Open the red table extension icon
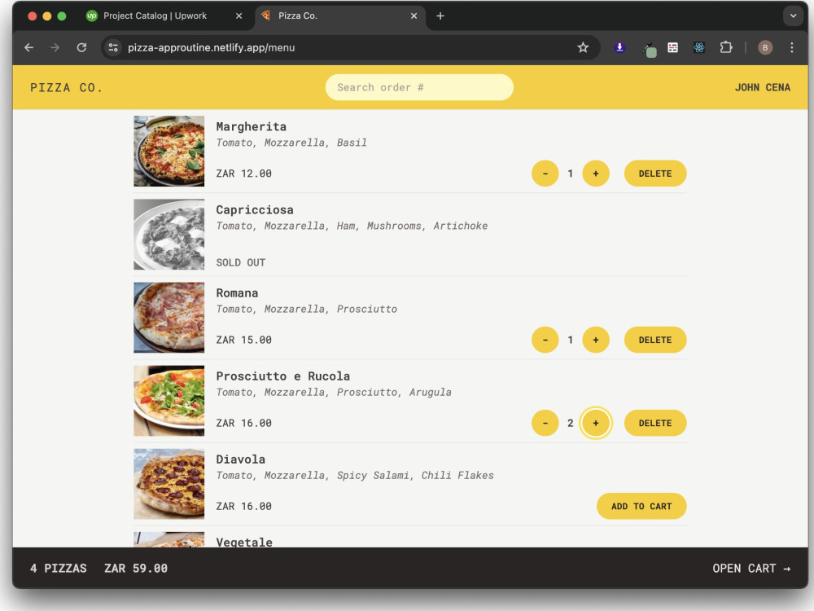The height and width of the screenshot is (611, 814). pyautogui.click(x=673, y=48)
